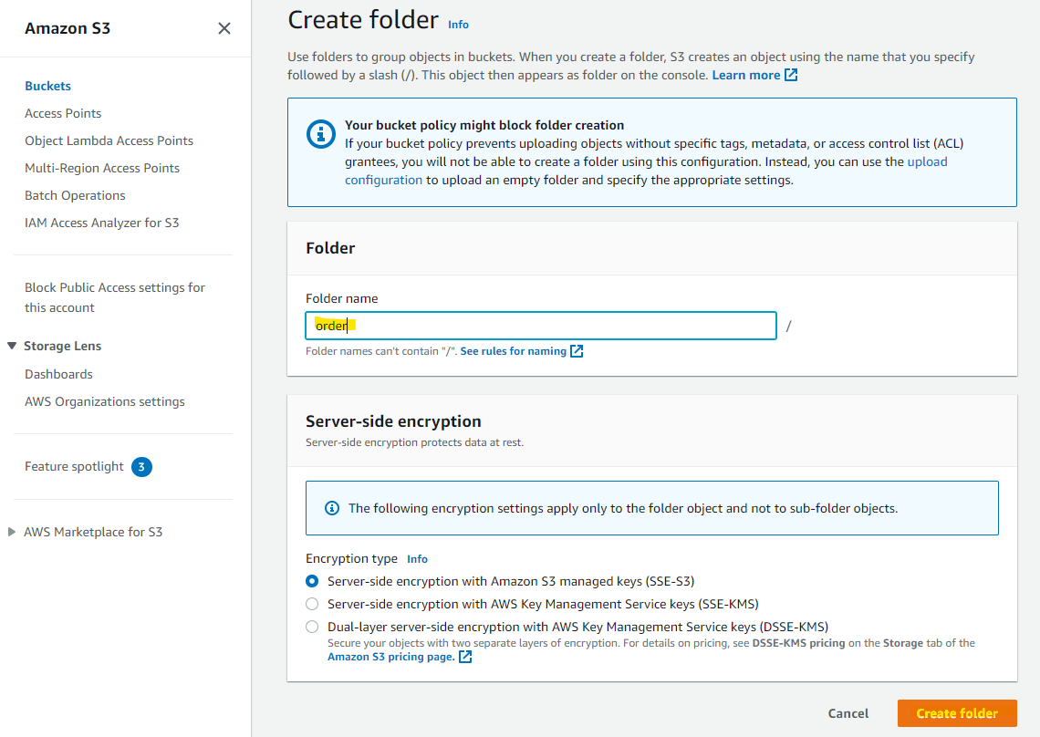
Task: Click the orange Create folder button
Action: pos(956,713)
